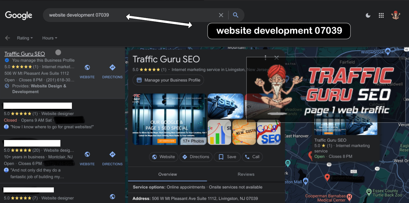Open Traffic Guru SEO listing title
This screenshot has width=409, height=203.
coord(25,54)
